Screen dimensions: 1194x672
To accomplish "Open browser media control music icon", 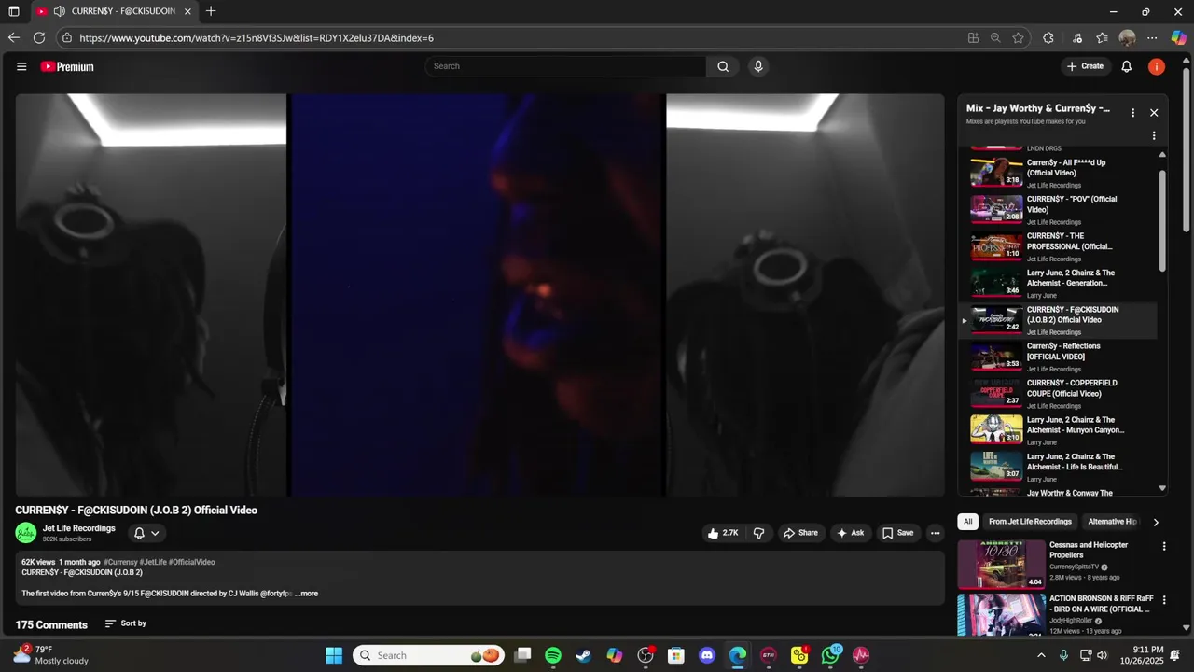I will point(1077,38).
